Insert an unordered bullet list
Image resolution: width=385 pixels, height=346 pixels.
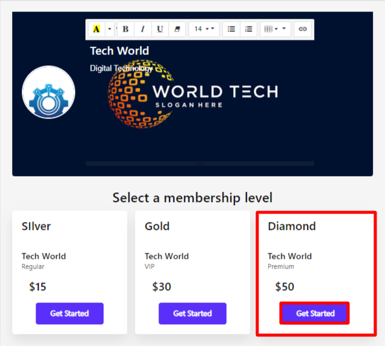231,29
